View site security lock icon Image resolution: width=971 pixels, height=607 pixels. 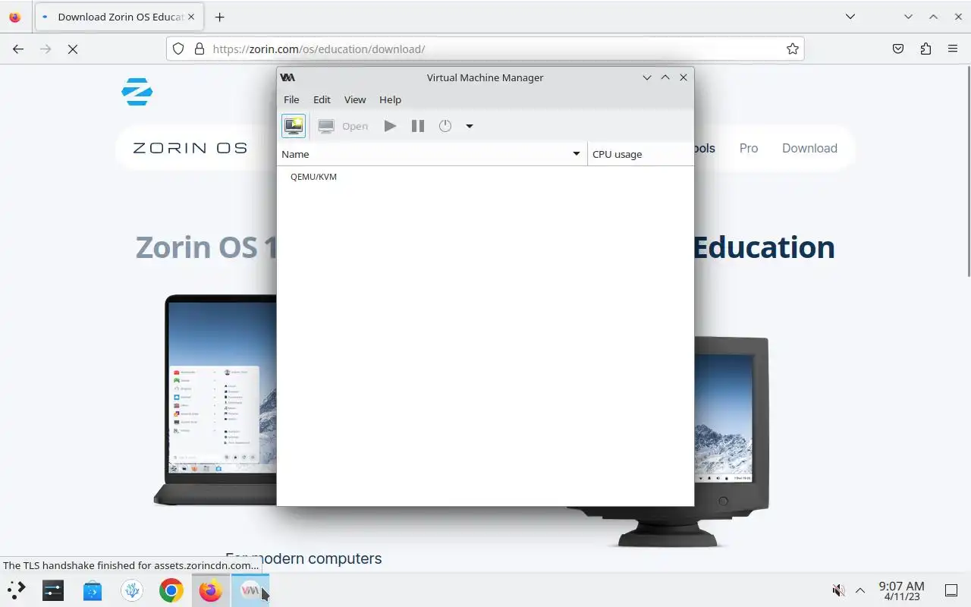(200, 49)
